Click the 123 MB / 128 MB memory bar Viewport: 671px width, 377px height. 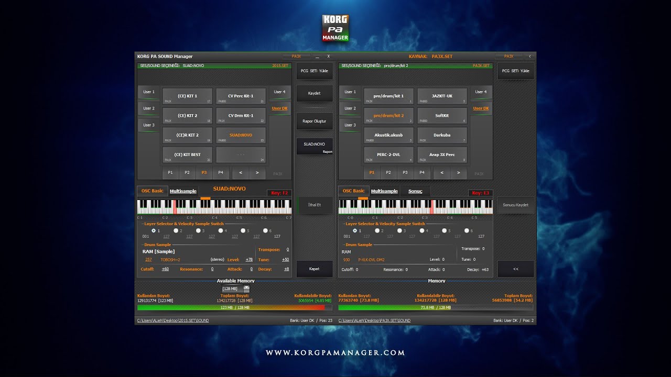[x=234, y=308]
